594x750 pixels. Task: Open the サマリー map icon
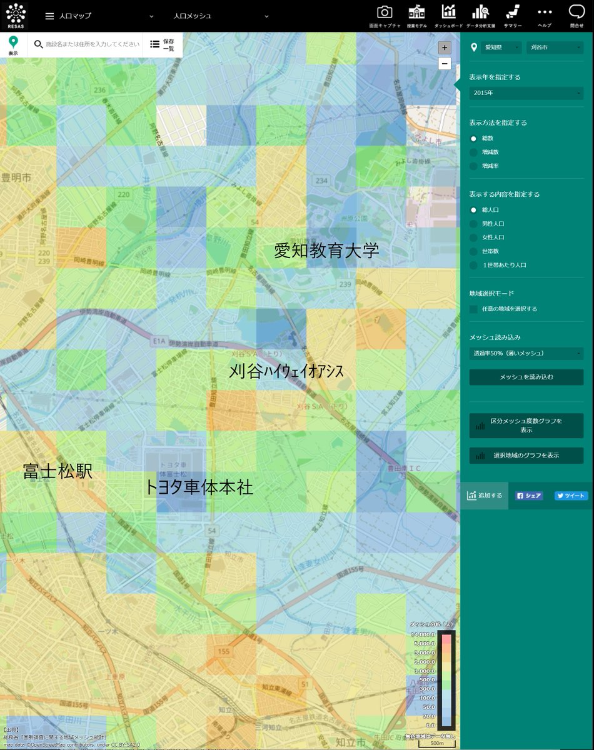(x=513, y=12)
